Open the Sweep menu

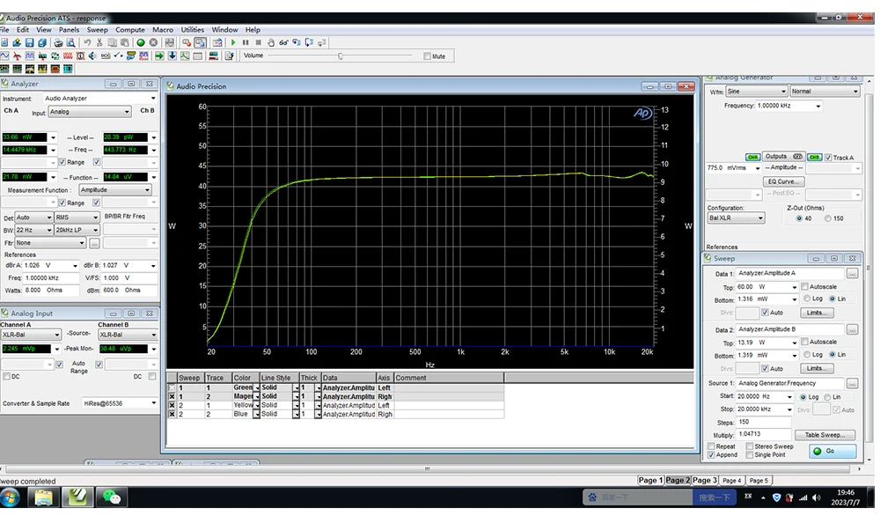(x=97, y=30)
